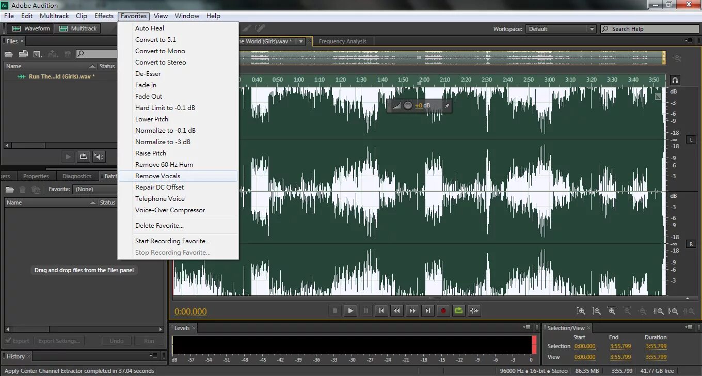
Task: Click the Fast Forward transport button
Action: pos(412,310)
